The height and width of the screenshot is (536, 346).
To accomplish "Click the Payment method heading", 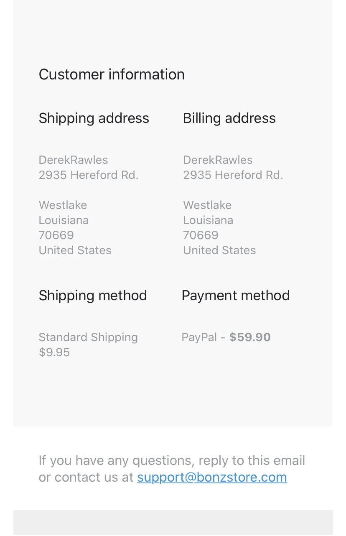I will click(x=236, y=296).
